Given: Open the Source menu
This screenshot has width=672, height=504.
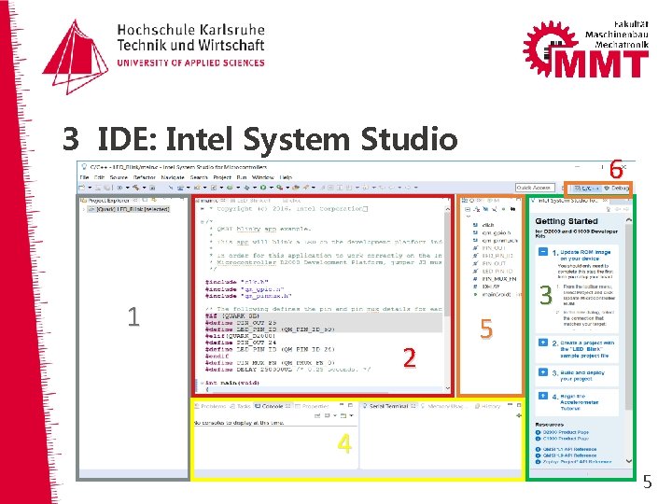Looking at the screenshot, I should 119,177.
